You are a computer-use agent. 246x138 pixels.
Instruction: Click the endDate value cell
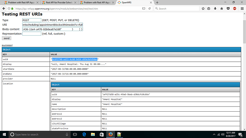click(x=145, y=74)
